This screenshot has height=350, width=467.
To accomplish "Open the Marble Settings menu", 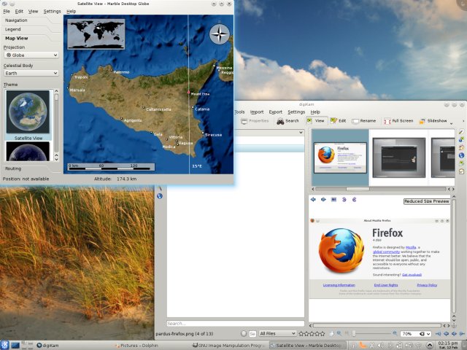I will (52, 12).
